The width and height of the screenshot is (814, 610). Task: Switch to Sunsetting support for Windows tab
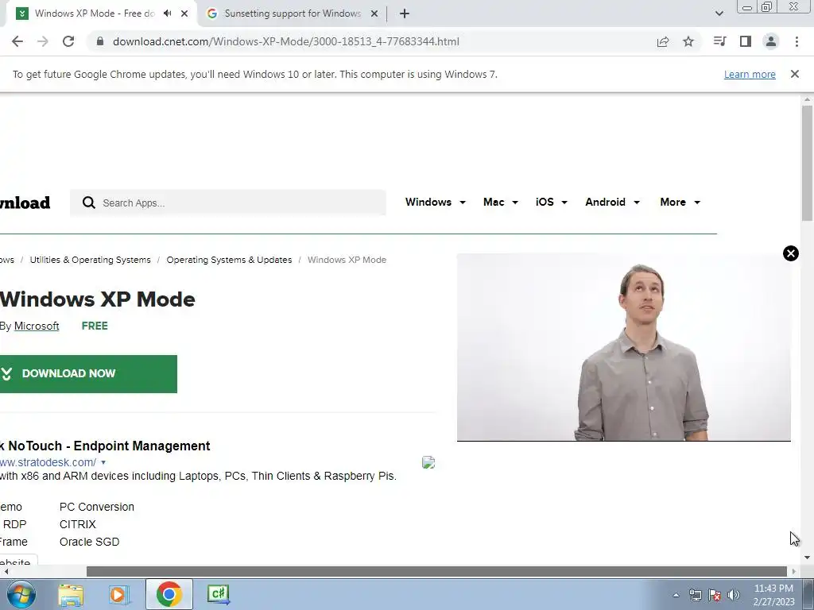point(293,14)
